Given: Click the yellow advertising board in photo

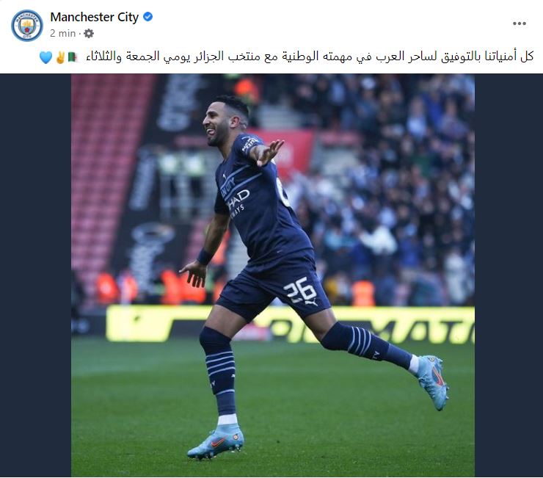Looking at the screenshot, I should (x=290, y=324).
